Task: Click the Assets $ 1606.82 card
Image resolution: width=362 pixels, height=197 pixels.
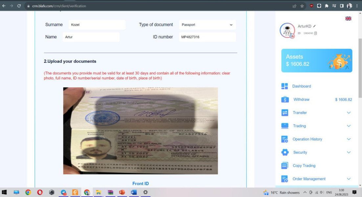Action: click(317, 60)
